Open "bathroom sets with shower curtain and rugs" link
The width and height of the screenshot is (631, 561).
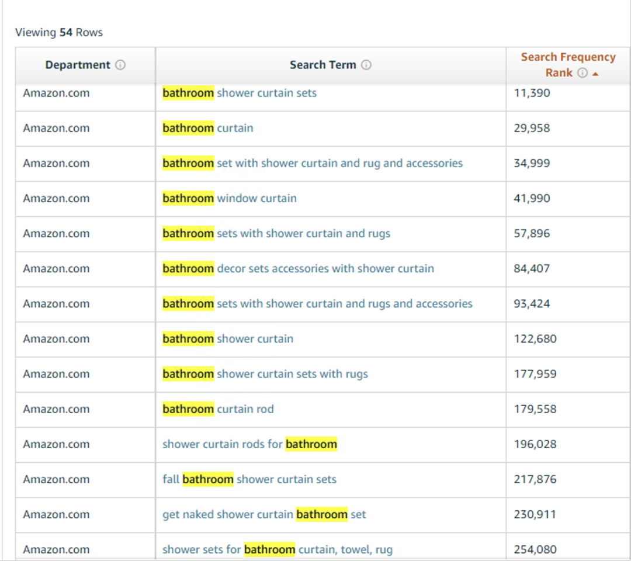(x=276, y=233)
